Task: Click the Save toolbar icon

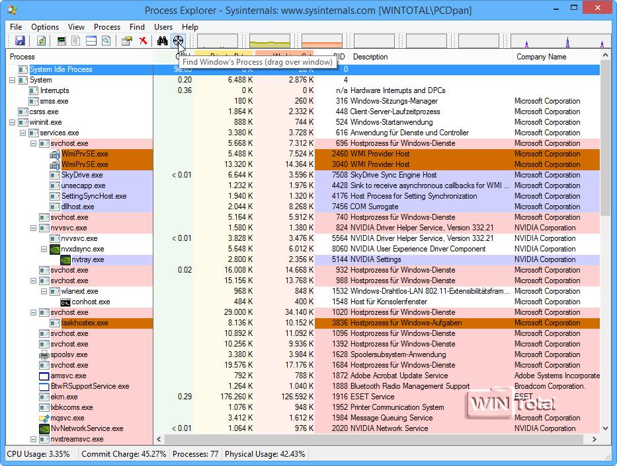Action: pyautogui.click(x=20, y=41)
